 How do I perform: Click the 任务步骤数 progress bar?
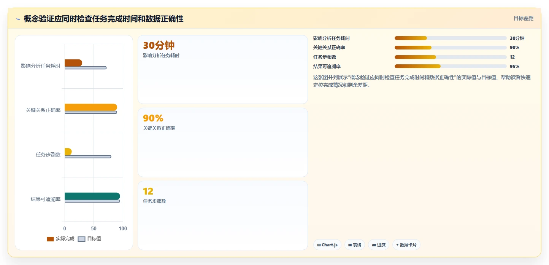(x=451, y=57)
